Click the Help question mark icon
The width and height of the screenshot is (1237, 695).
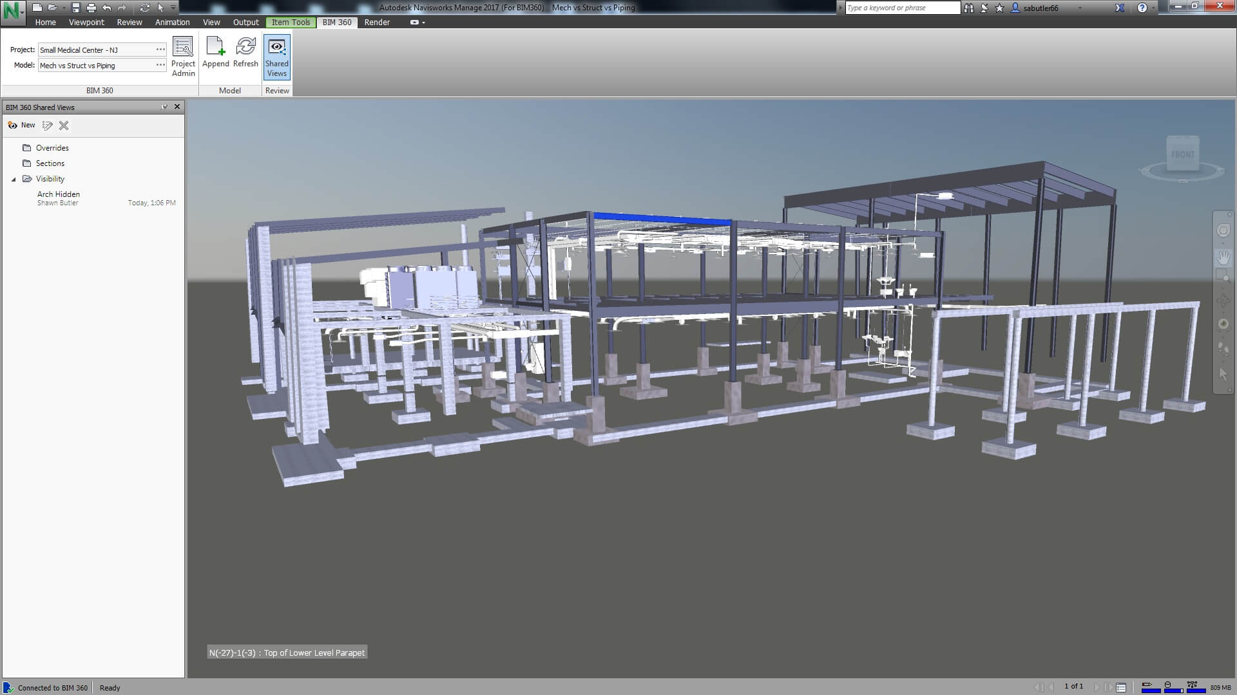pyautogui.click(x=1142, y=8)
